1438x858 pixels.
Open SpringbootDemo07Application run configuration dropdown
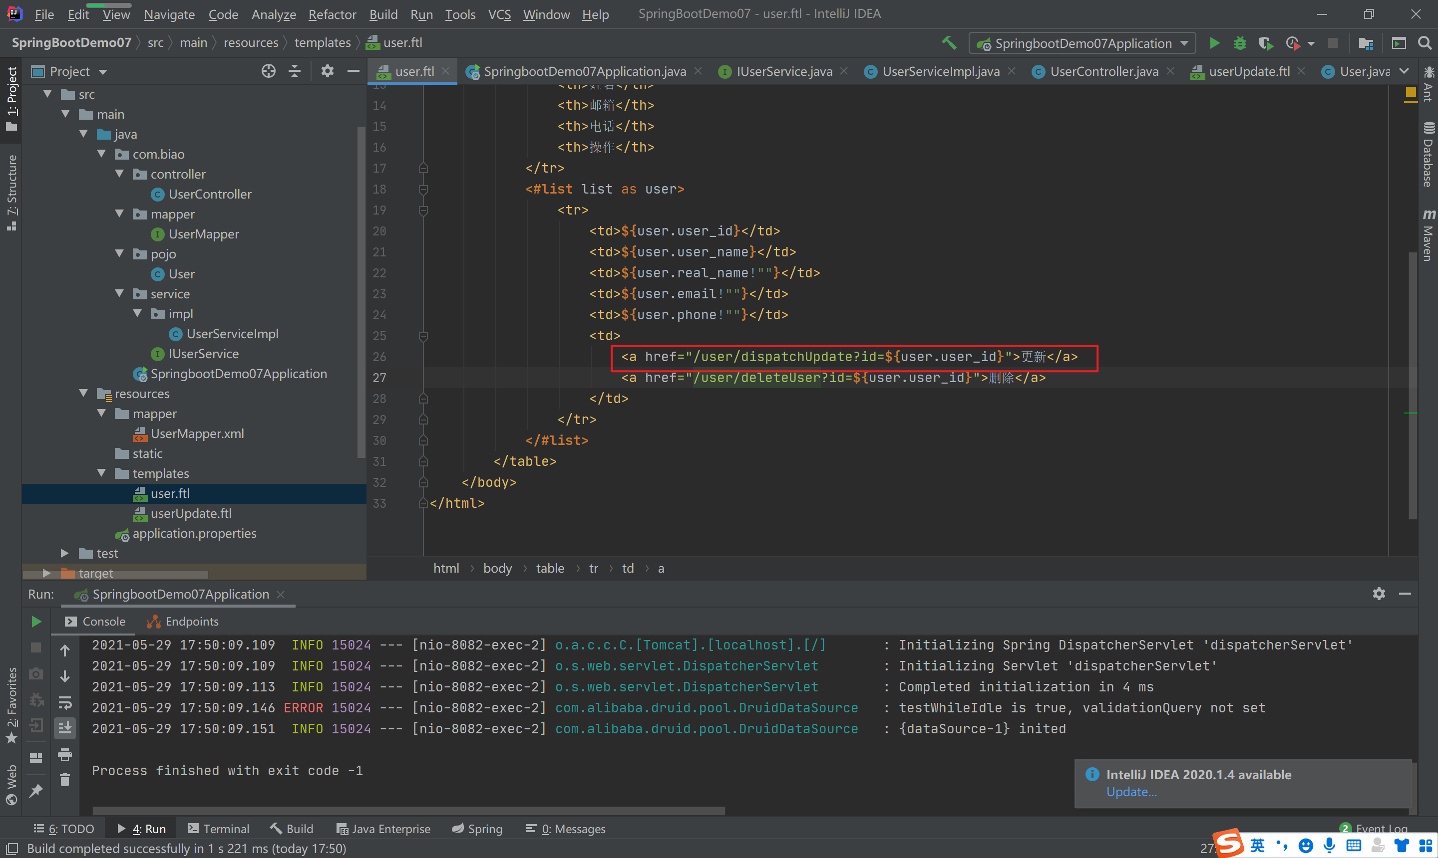[1082, 43]
